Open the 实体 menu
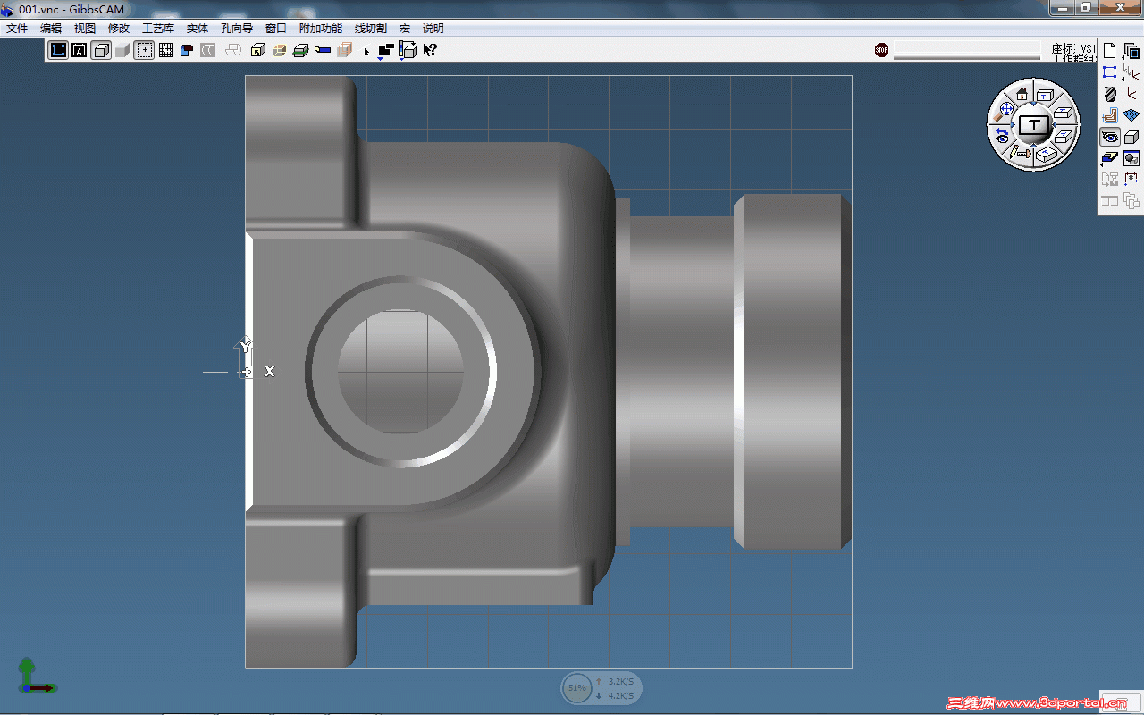 pos(198,29)
